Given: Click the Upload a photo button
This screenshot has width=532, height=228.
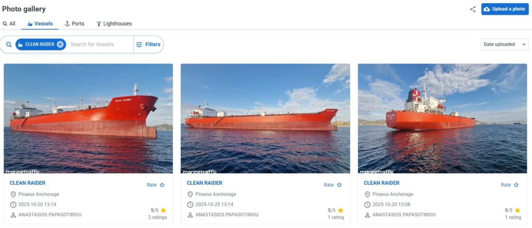Looking at the screenshot, I should click(x=504, y=9).
